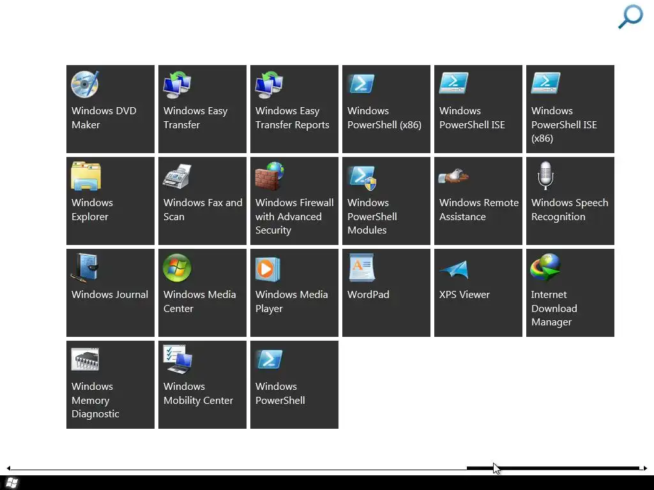
Task: Click the "Windows Remote Assistance" label
Action: tap(479, 209)
